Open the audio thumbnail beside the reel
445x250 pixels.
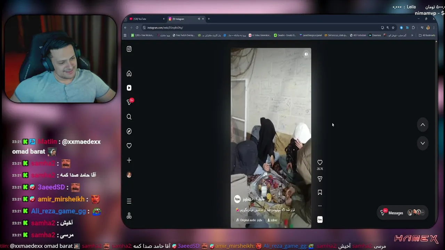click(x=320, y=219)
